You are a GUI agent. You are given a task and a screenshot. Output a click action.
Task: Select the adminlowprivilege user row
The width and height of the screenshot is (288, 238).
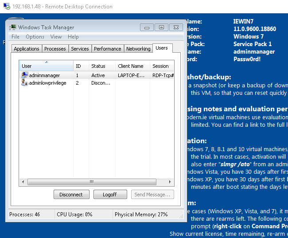click(x=97, y=83)
